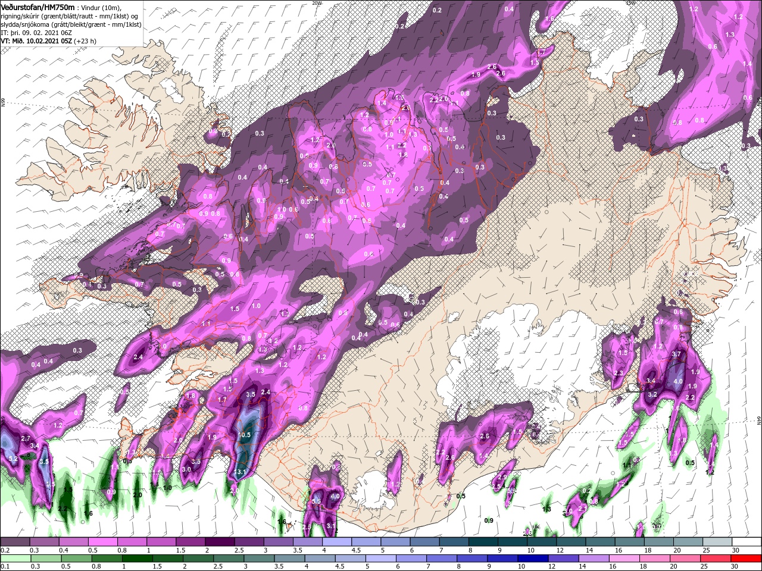Click the '13.1' precipitation value on the map

click(239, 472)
